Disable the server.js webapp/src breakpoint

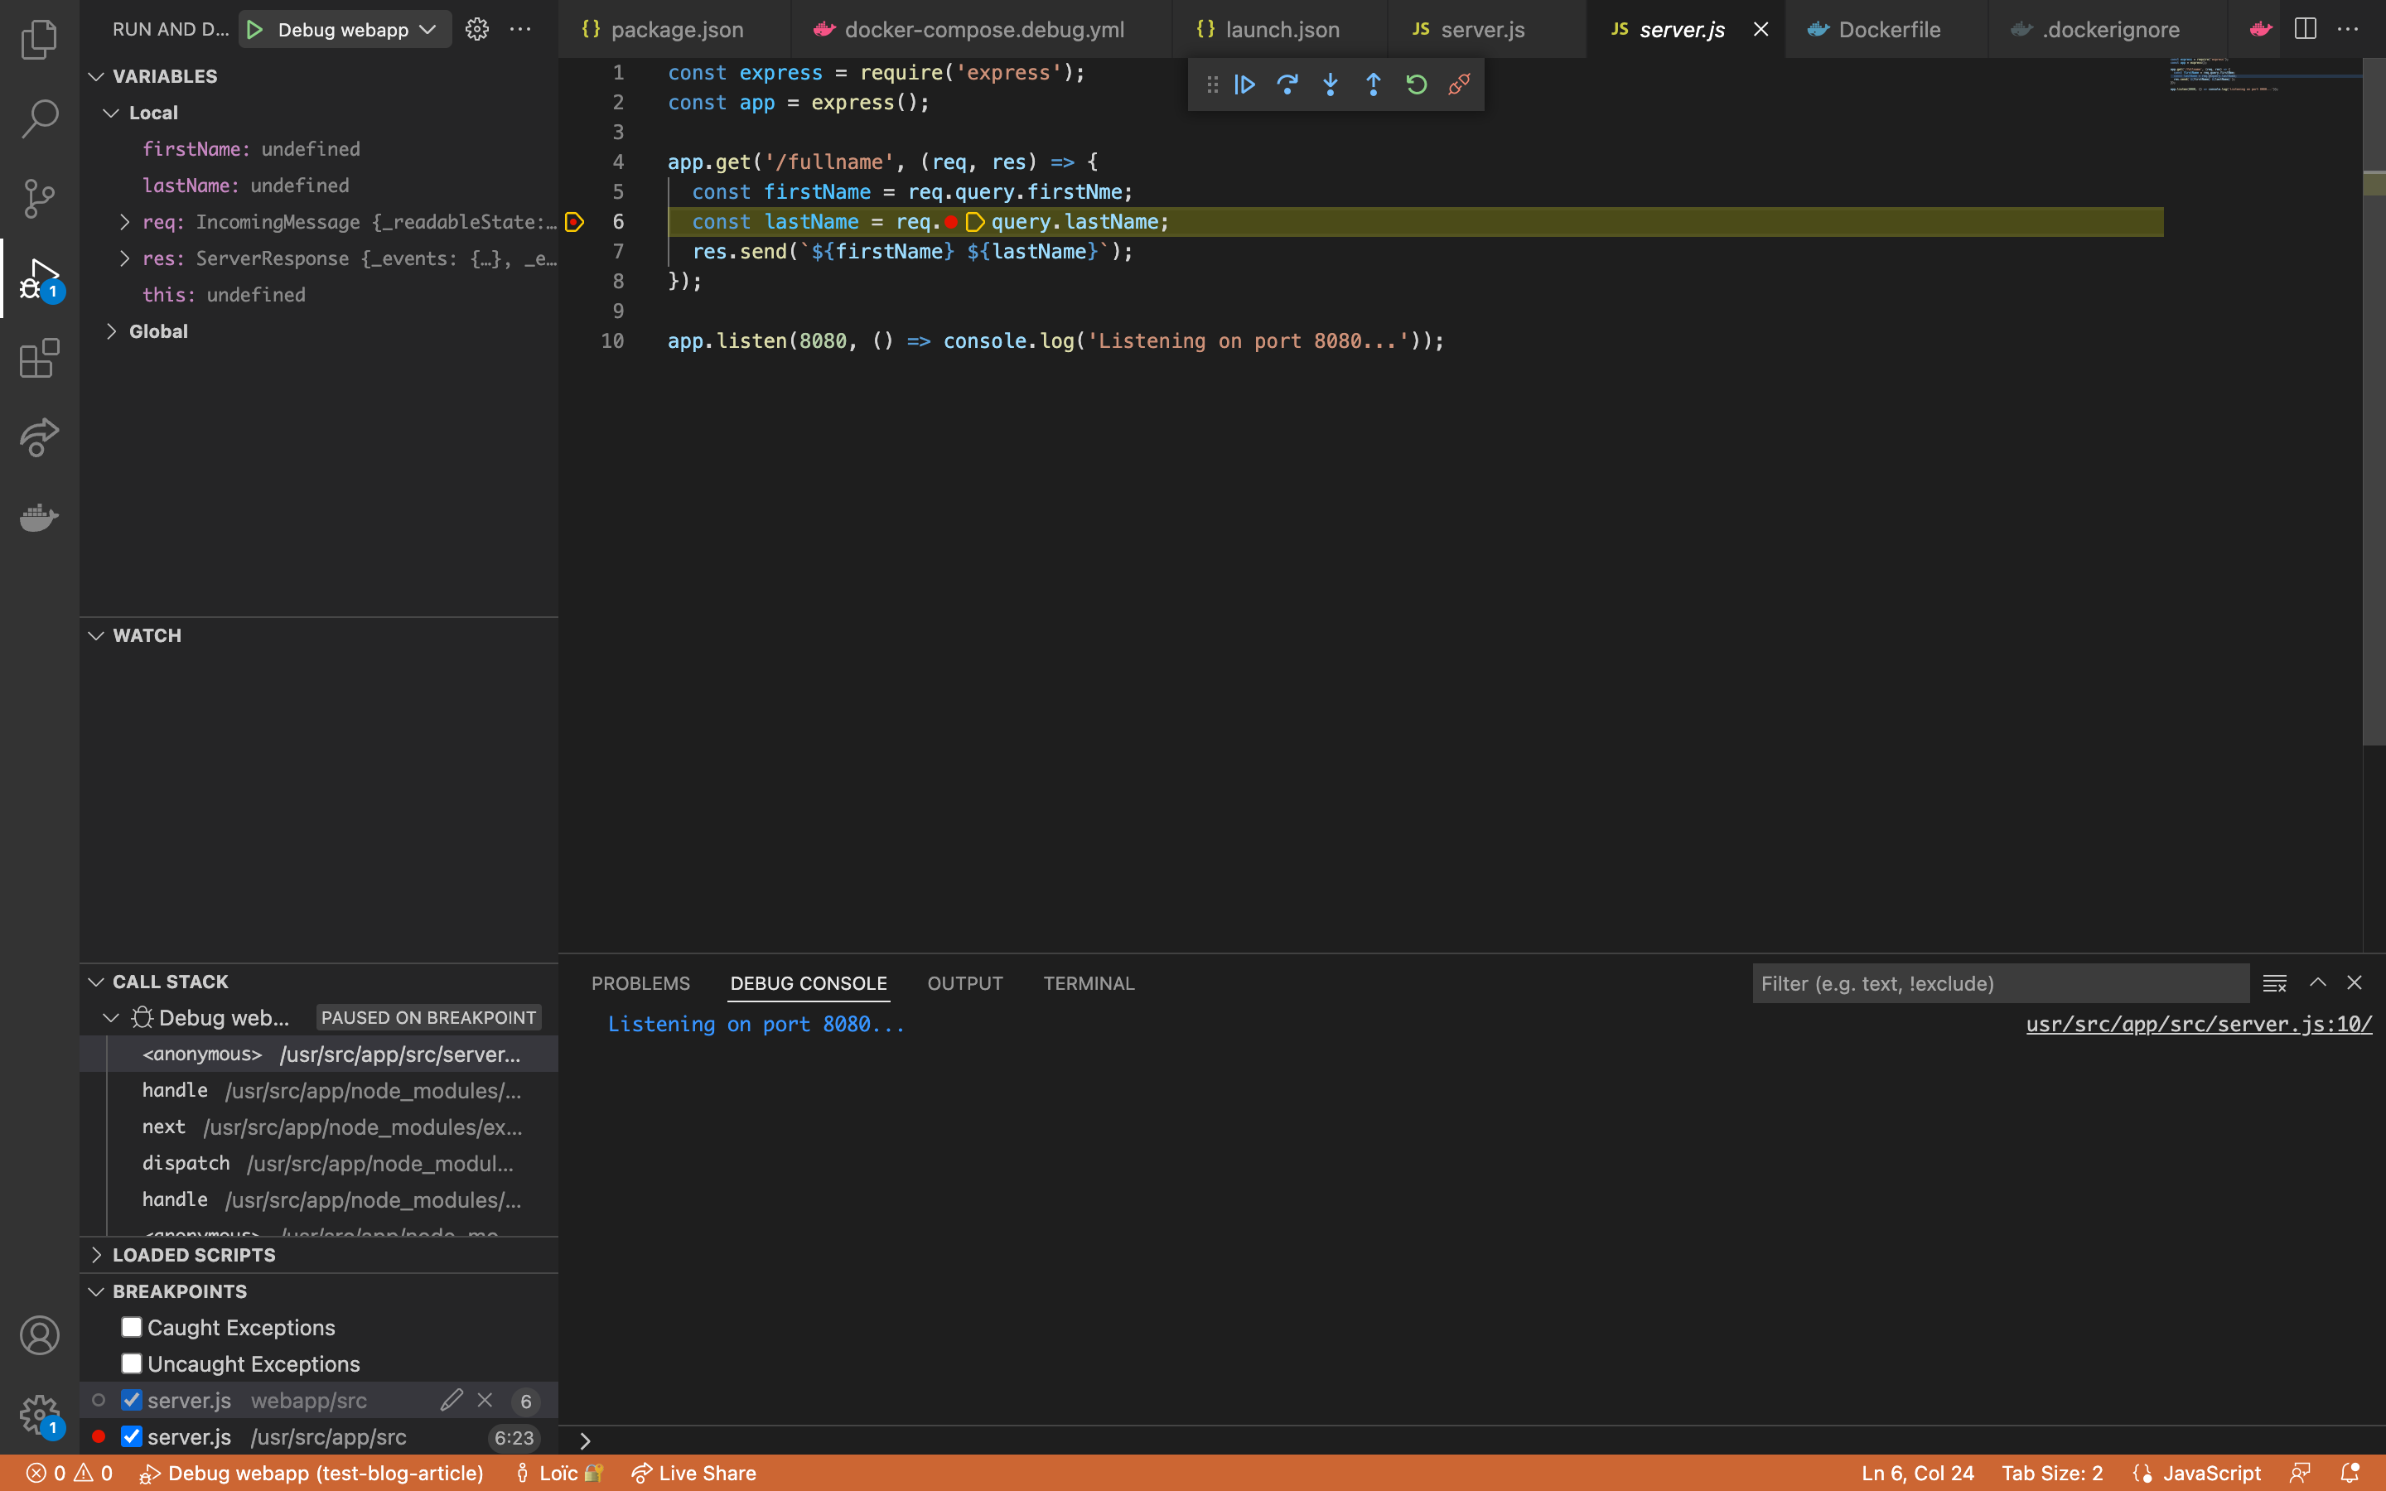click(x=130, y=1399)
